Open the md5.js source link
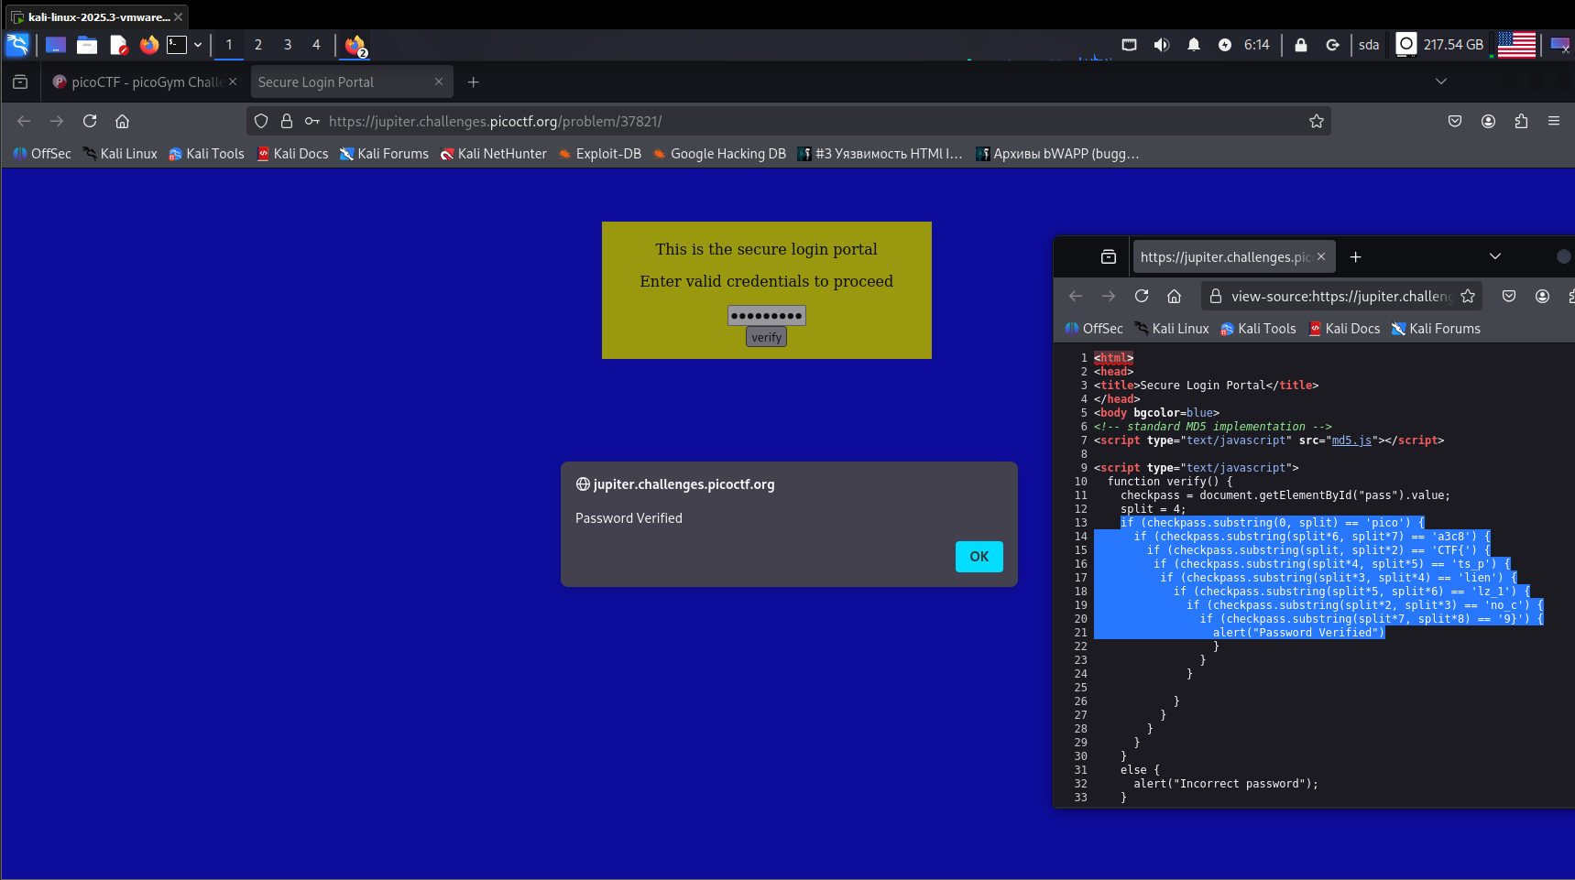Viewport: 1575px width, 880px height. click(1351, 440)
